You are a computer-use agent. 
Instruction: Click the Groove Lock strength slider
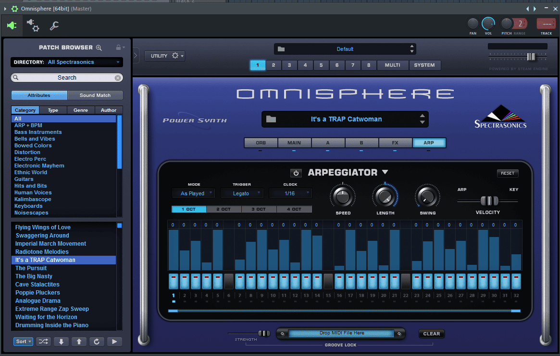click(x=264, y=333)
